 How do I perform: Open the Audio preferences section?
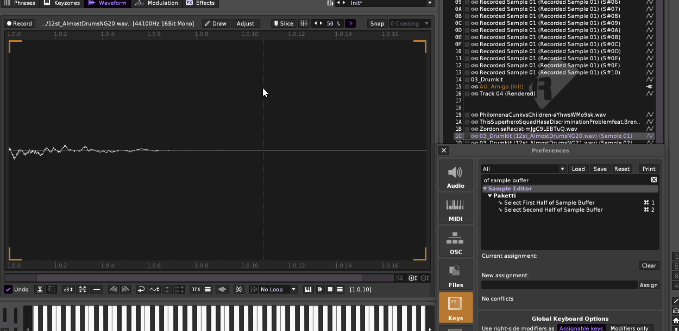455,176
